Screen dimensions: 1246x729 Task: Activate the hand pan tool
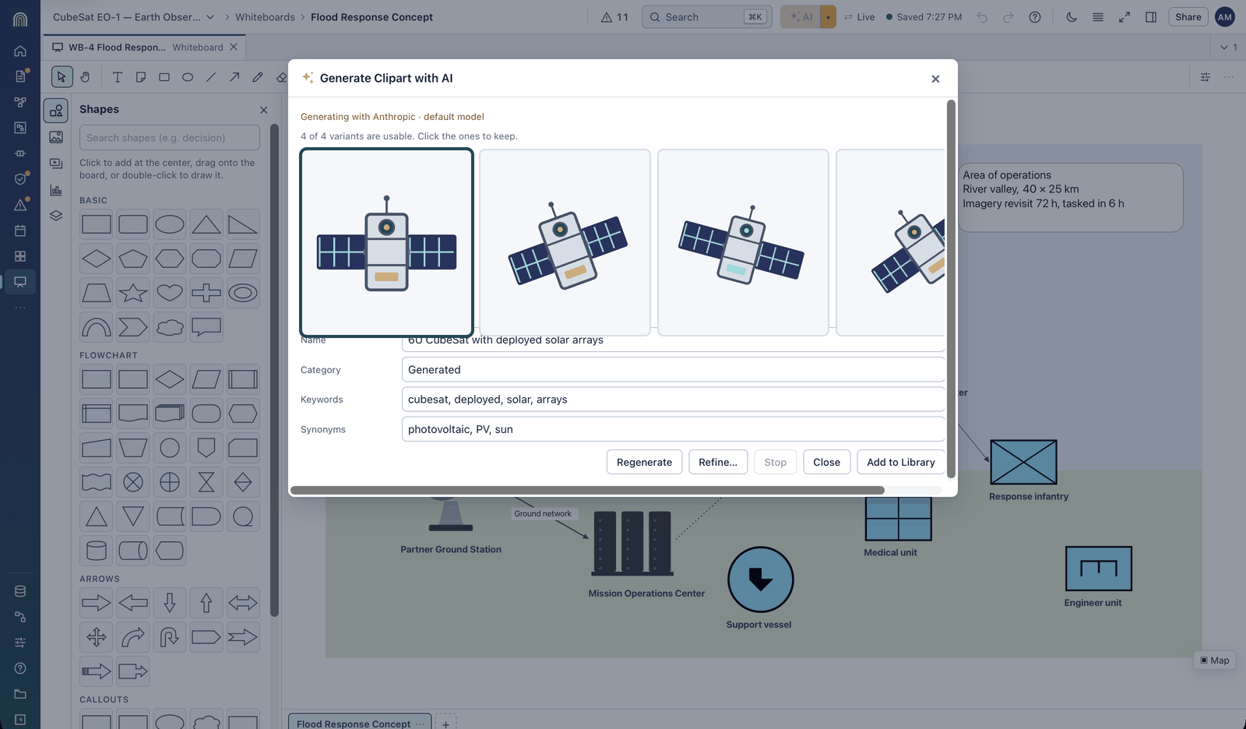[85, 77]
